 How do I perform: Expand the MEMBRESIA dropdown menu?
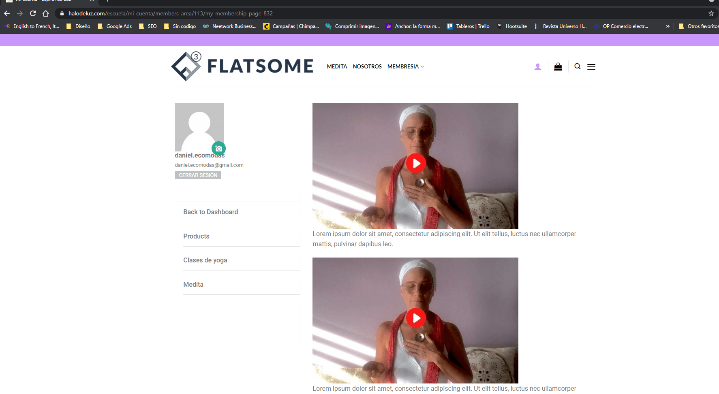pyautogui.click(x=406, y=66)
